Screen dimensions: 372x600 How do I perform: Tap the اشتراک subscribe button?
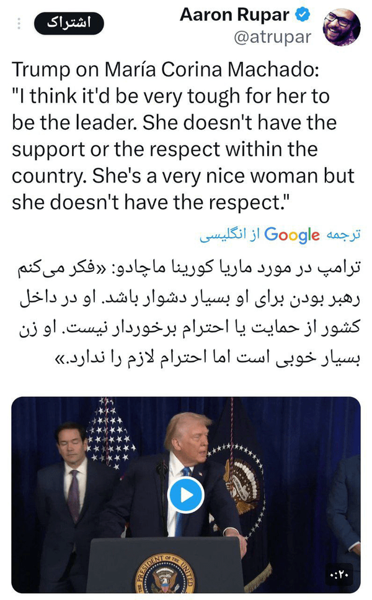68,24
